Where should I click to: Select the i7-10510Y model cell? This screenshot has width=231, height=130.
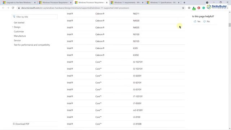click(138, 96)
